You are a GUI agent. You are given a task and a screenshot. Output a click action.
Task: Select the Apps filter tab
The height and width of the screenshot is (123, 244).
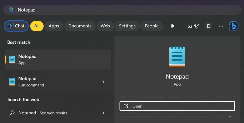click(54, 26)
